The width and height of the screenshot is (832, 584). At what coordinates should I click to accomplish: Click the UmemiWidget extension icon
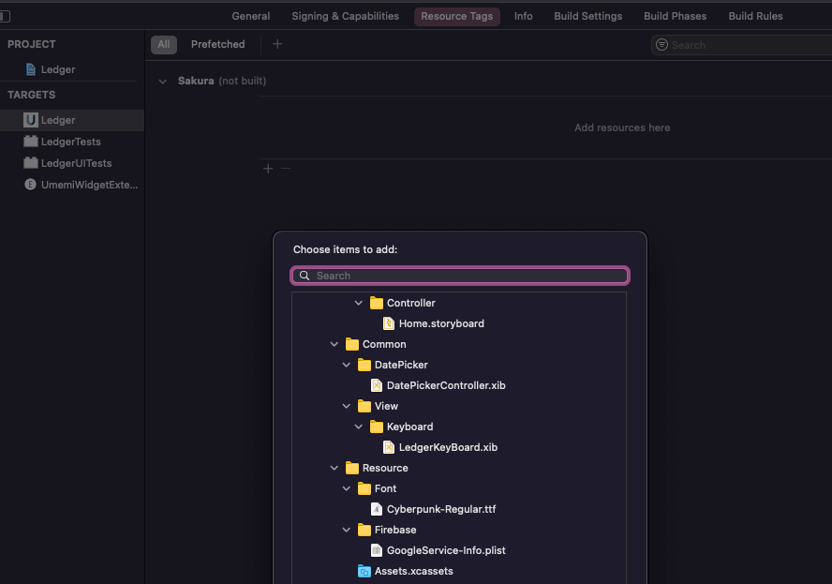tap(30, 185)
